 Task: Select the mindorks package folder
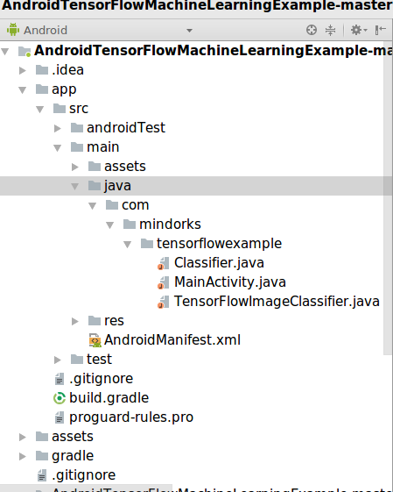click(x=170, y=225)
